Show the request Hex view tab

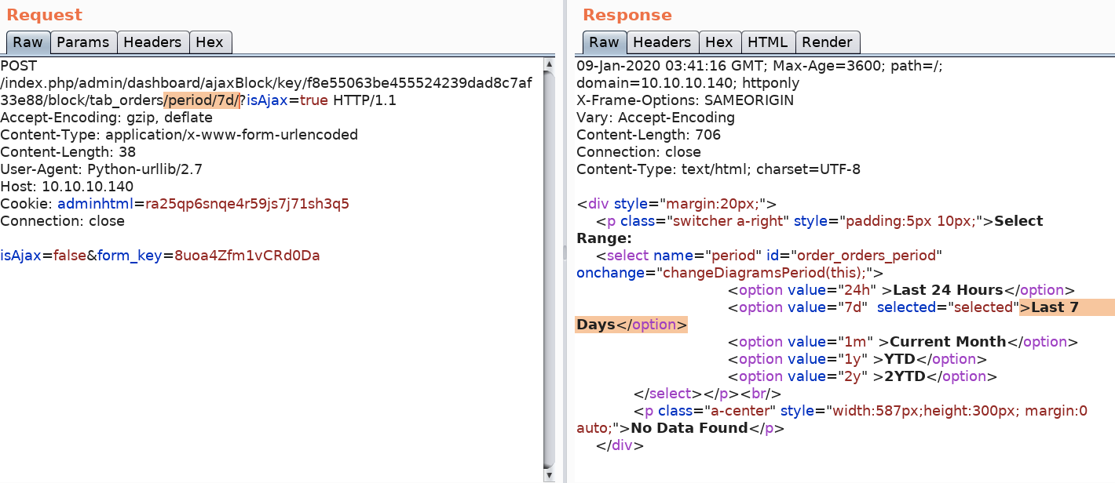(210, 42)
